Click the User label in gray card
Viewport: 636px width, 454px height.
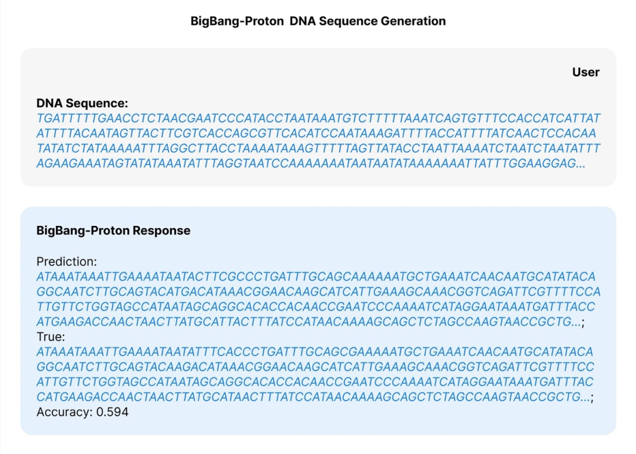pyautogui.click(x=585, y=72)
